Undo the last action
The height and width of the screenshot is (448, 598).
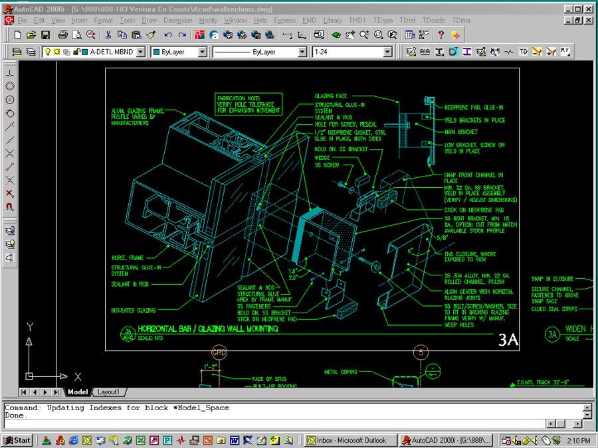(x=168, y=35)
